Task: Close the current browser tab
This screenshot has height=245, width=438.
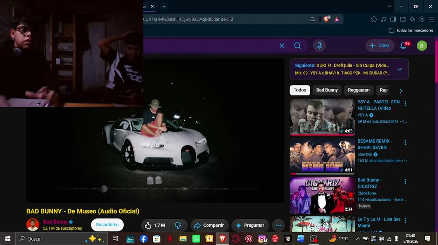Action: pos(152,6)
